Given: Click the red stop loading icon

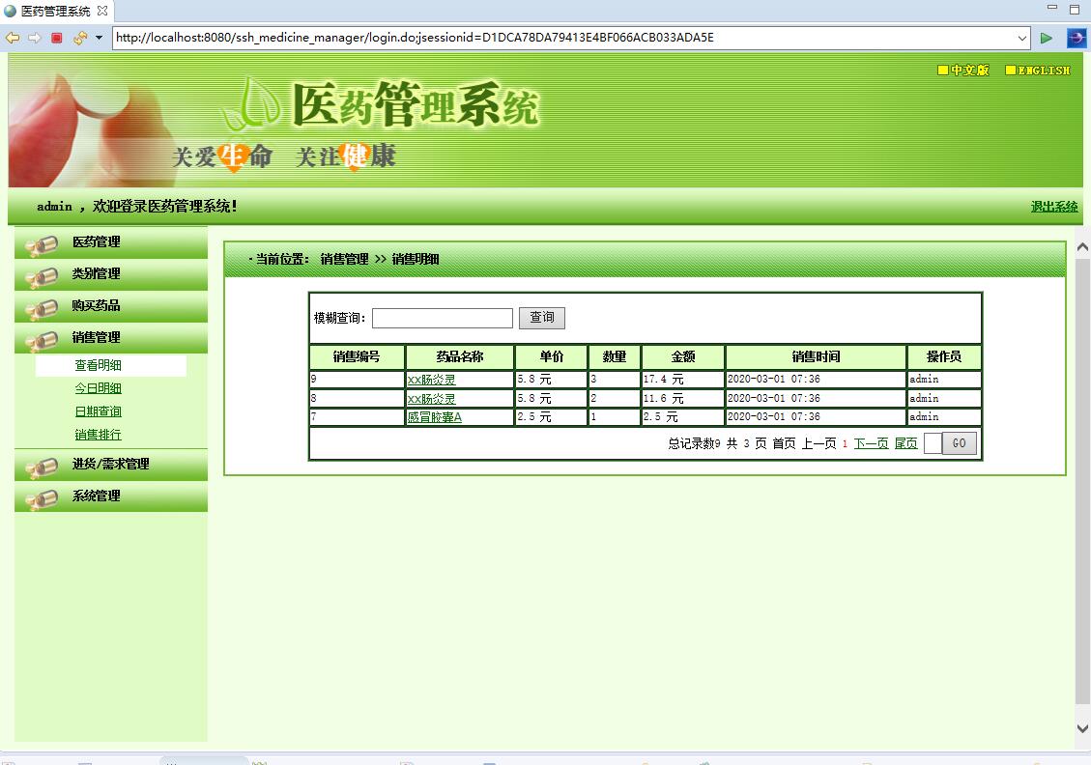Looking at the screenshot, I should click(57, 38).
